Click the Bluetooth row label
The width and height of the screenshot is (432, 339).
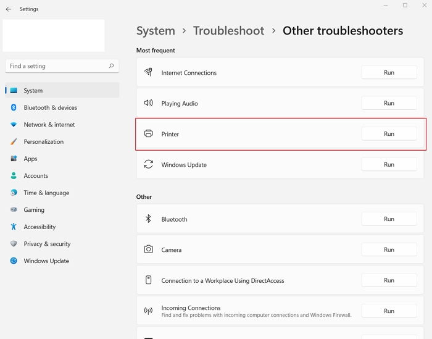(175, 219)
